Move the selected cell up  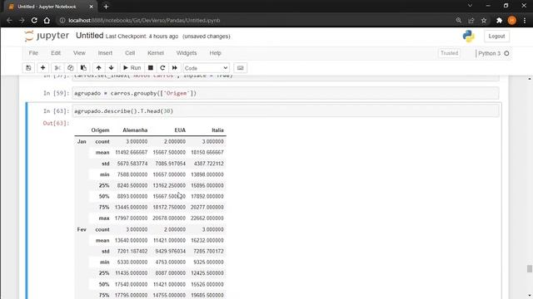[98, 68]
